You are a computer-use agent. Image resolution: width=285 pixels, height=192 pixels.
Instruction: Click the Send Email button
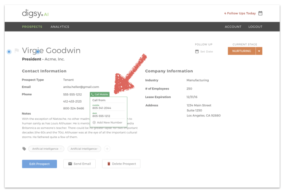[x=79, y=164]
